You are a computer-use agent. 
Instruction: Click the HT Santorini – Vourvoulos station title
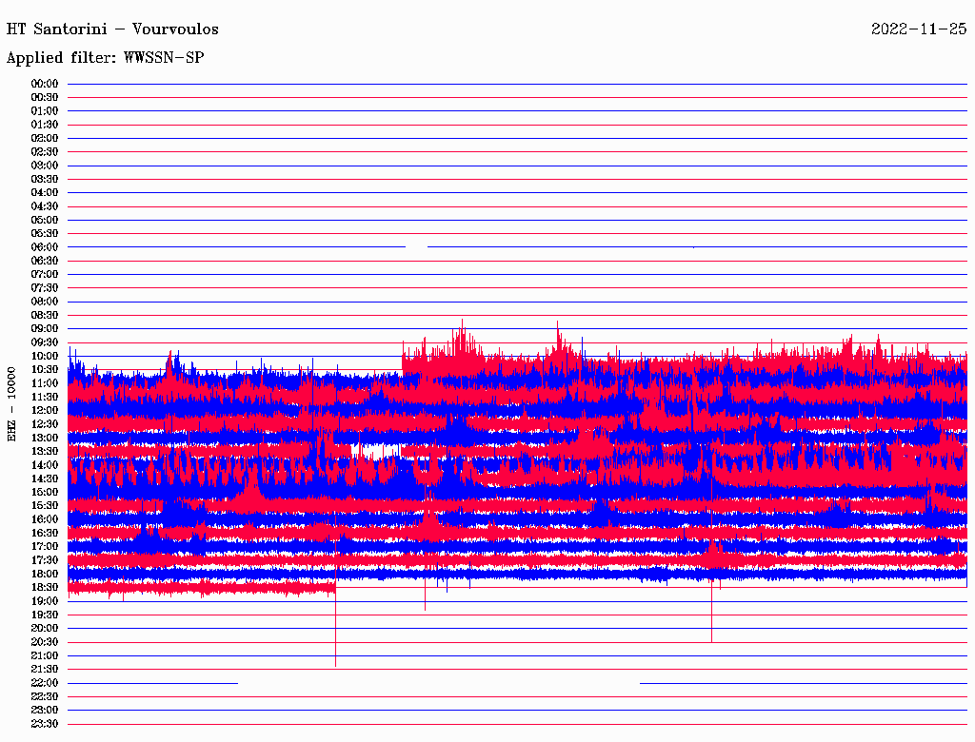click(112, 29)
